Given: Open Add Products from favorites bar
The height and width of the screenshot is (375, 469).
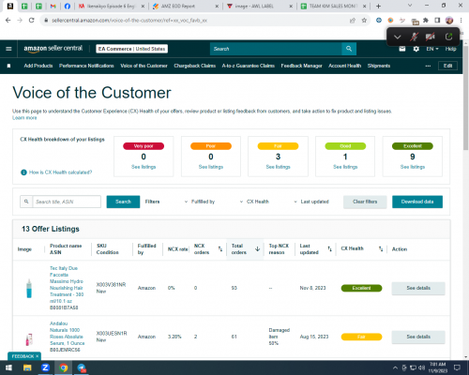Looking at the screenshot, I should tap(38, 66).
